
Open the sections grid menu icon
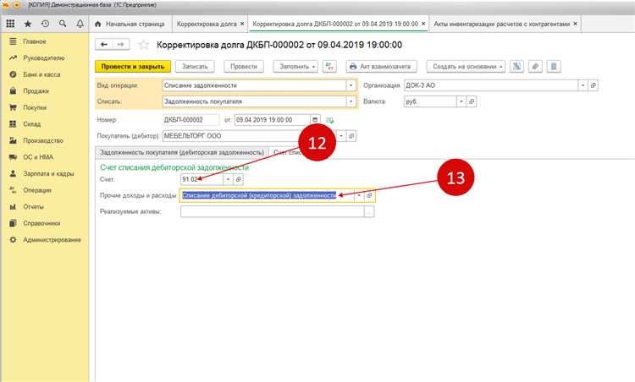pos(10,24)
